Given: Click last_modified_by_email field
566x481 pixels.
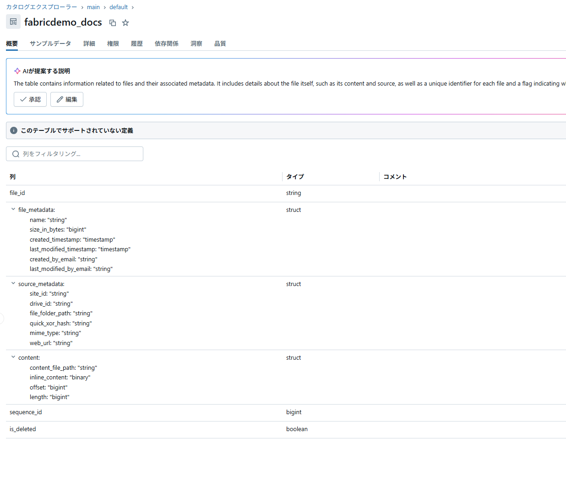Looking at the screenshot, I should point(71,269).
